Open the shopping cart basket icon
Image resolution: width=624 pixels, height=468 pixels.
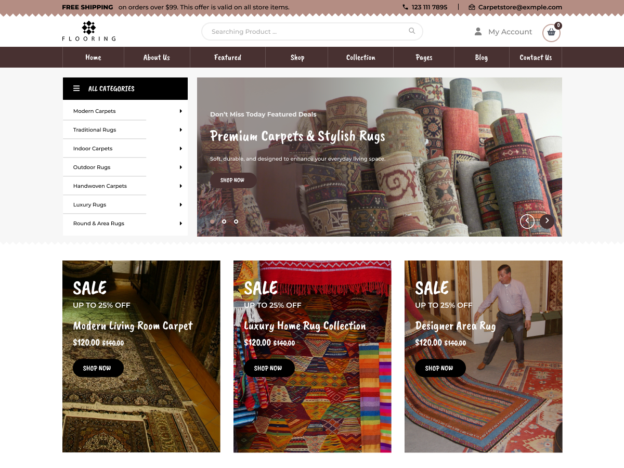coord(551,33)
